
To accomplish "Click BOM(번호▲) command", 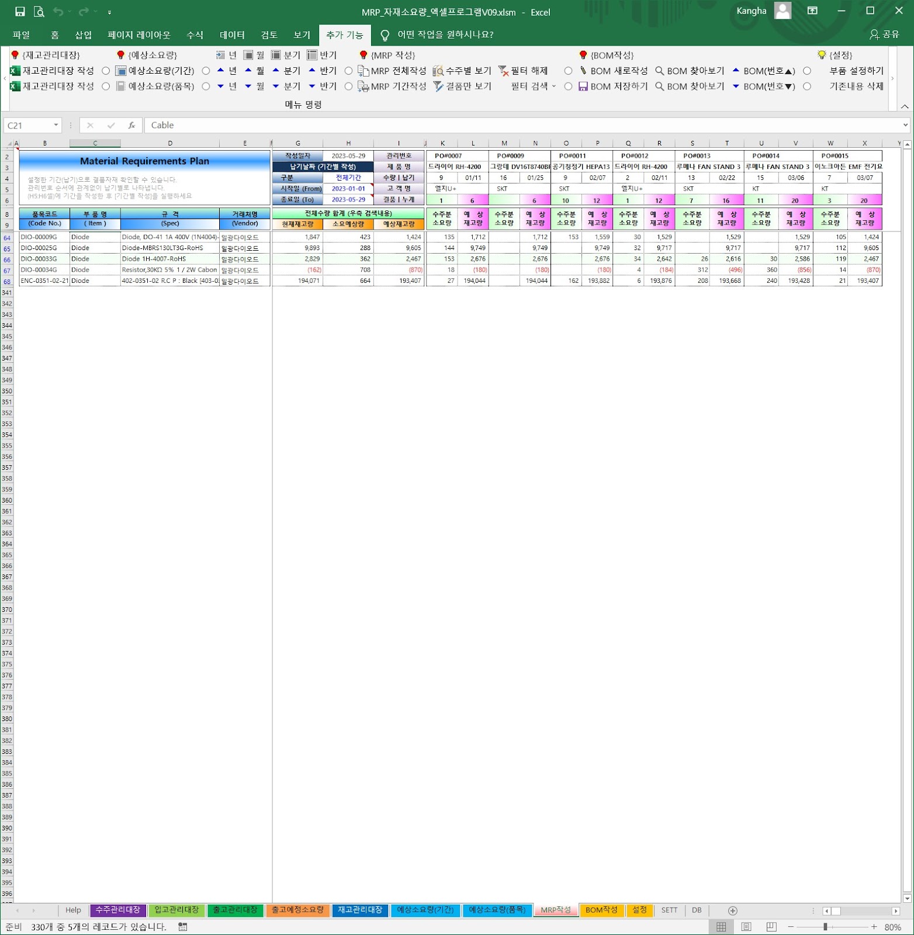I will pyautogui.click(x=763, y=71).
